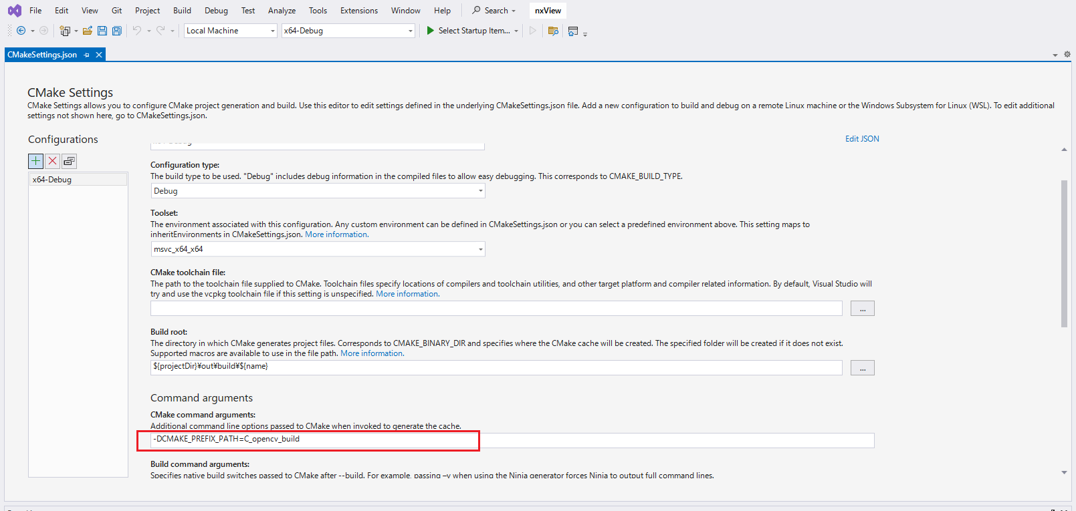Open the Project menu
The width and height of the screenshot is (1076, 511).
[x=147, y=11]
